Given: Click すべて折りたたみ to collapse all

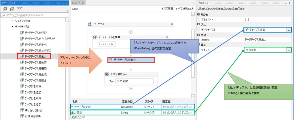Looking at the screenshot, I should pyautogui.click(x=185, y=9).
